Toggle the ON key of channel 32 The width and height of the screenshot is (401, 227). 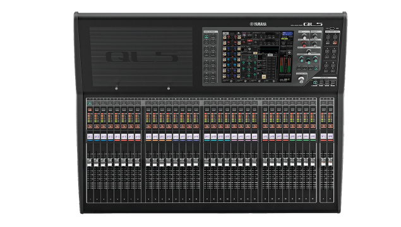click(x=313, y=126)
